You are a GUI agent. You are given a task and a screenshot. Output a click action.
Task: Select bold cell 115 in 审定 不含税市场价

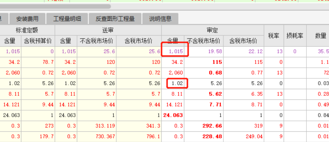click(x=203, y=62)
